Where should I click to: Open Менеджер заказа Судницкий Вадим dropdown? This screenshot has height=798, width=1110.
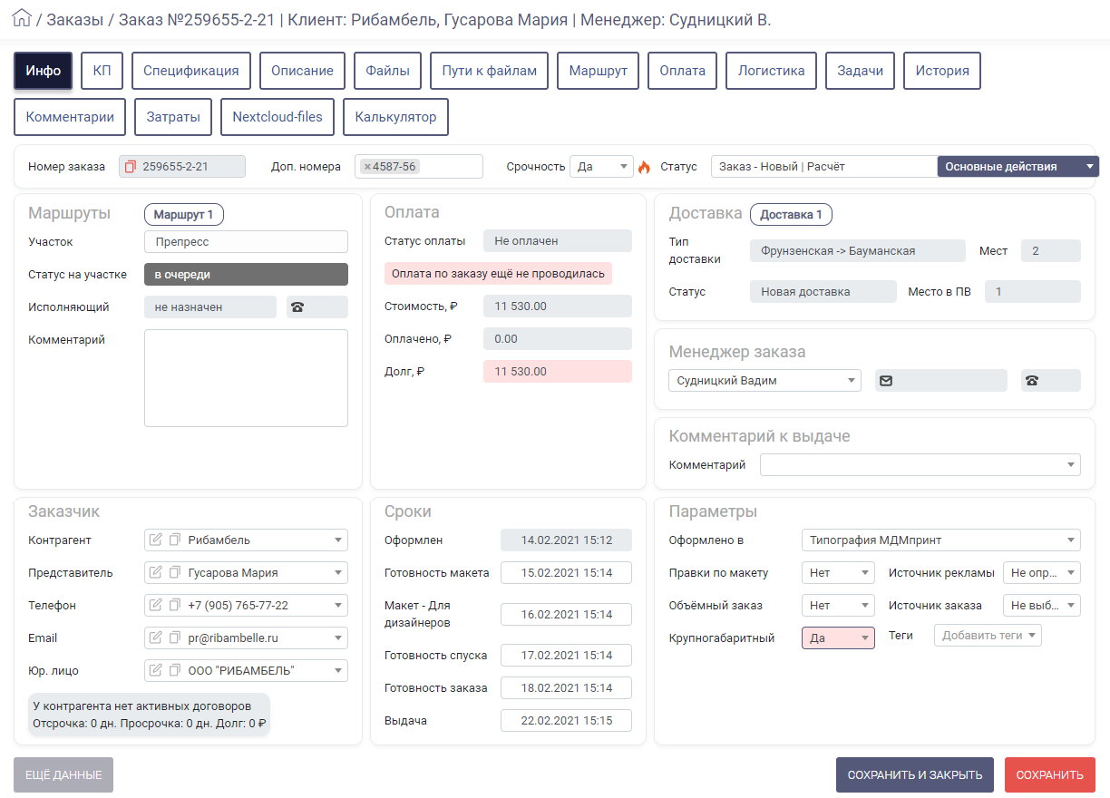[764, 381]
